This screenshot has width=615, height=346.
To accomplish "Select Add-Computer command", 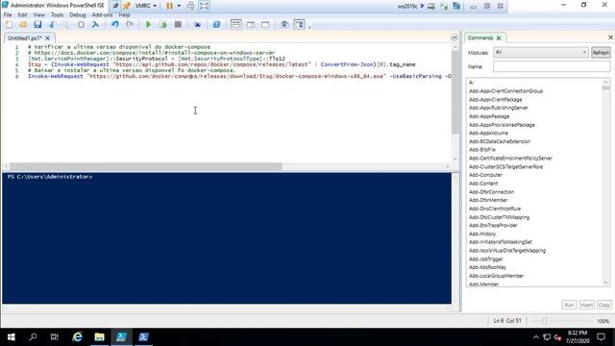I will (x=485, y=175).
